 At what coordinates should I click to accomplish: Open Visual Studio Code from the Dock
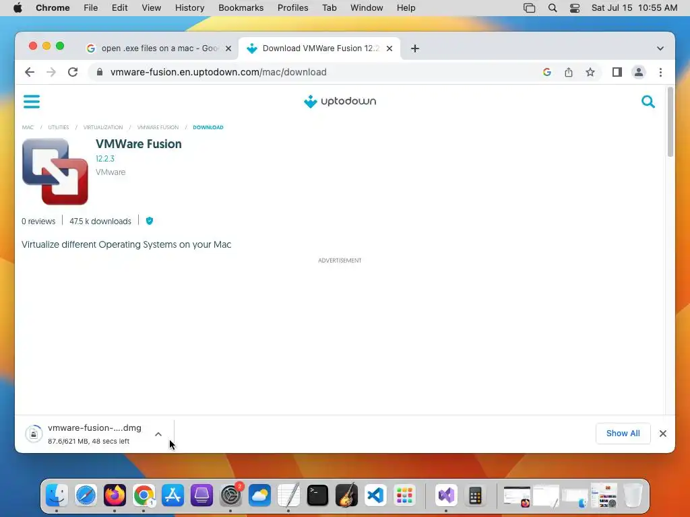point(375,495)
